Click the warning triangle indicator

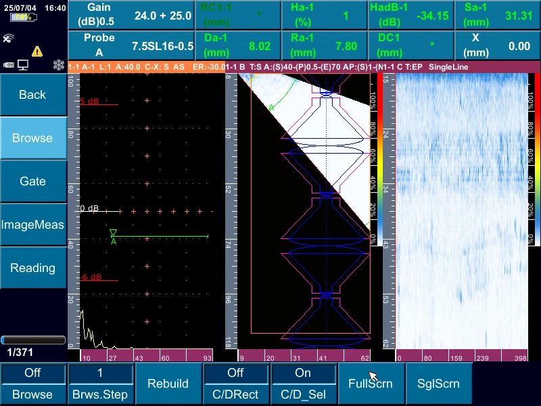tap(37, 50)
